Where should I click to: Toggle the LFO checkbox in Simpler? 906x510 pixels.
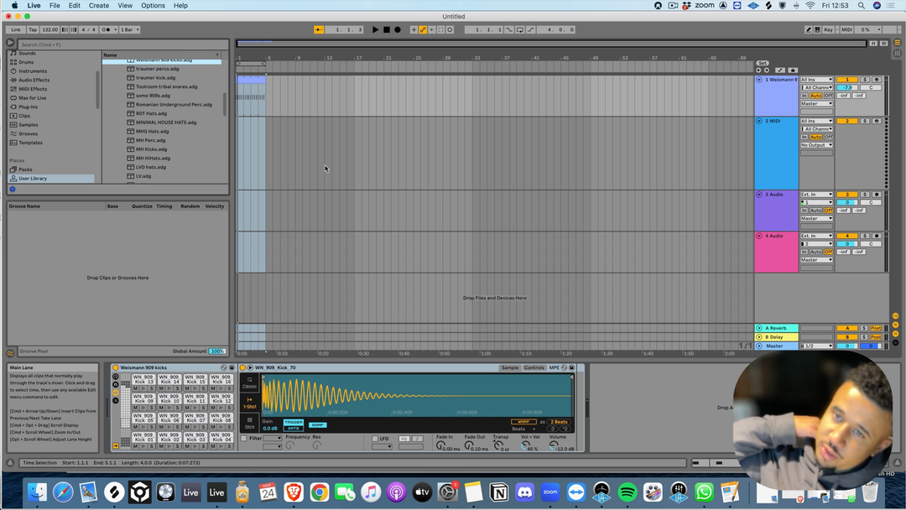pos(374,439)
